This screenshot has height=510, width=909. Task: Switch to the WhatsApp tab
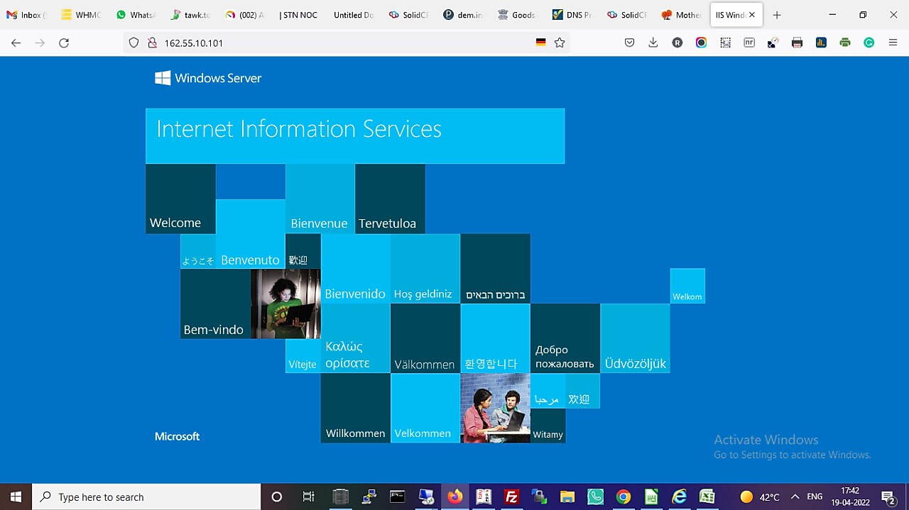(136, 15)
